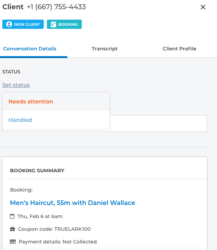The image size is (217, 250).
Task: Click the New Client button
Action: [x=23, y=24]
